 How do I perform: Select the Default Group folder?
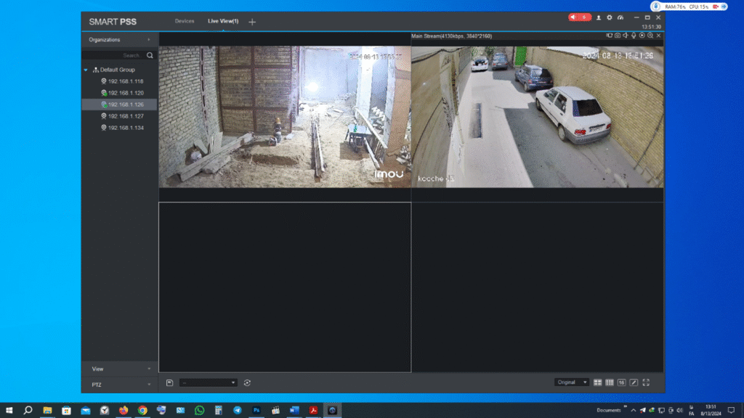(x=114, y=70)
